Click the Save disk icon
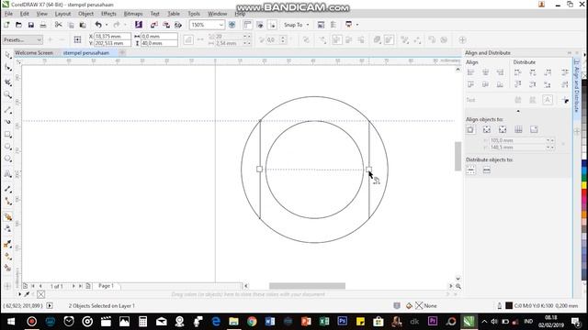This screenshot has height=330, width=588. 30,25
